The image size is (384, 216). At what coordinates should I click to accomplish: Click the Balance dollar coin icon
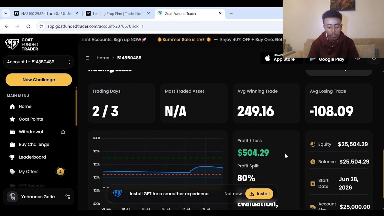[313, 162]
